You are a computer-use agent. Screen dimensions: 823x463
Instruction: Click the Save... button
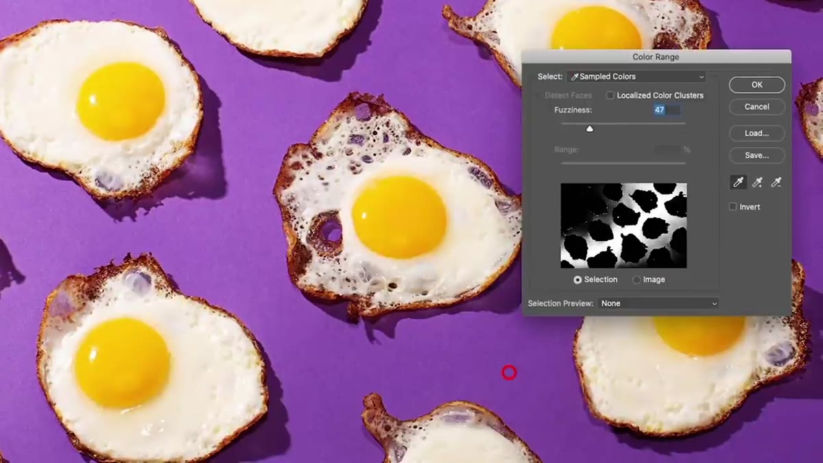(x=757, y=155)
